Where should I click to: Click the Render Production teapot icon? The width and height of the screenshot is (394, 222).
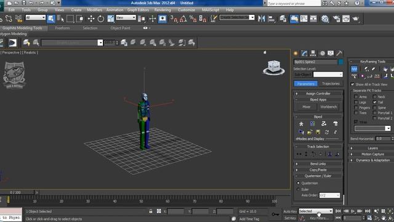356,18
